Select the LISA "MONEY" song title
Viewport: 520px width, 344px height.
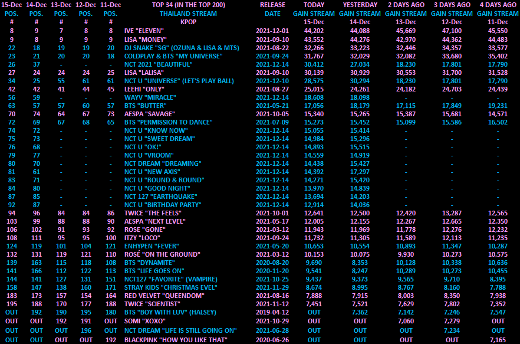tap(145, 40)
